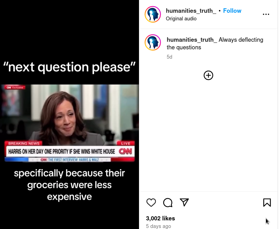Share the post via paper plane icon

pos(184,202)
